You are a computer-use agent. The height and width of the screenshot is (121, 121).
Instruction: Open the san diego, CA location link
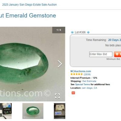[x=90, y=88]
